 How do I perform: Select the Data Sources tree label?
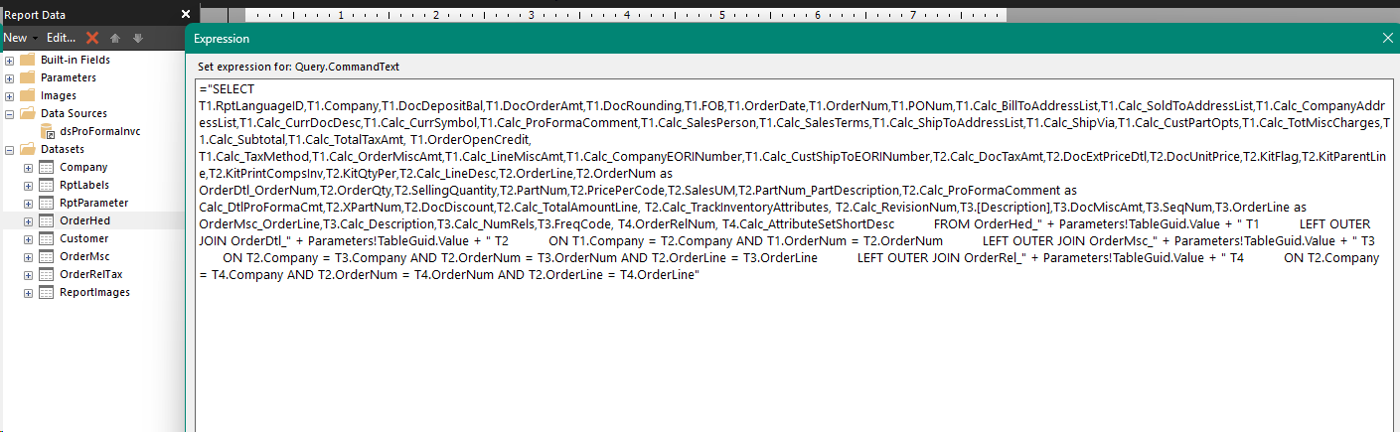[x=74, y=113]
